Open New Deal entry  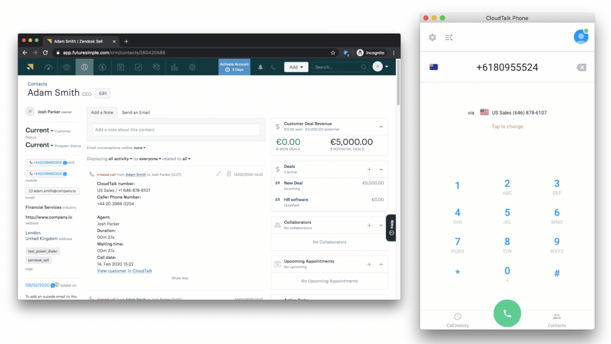tap(293, 183)
